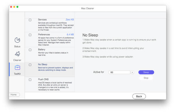Open the Status pie chart icon

point(17,40)
